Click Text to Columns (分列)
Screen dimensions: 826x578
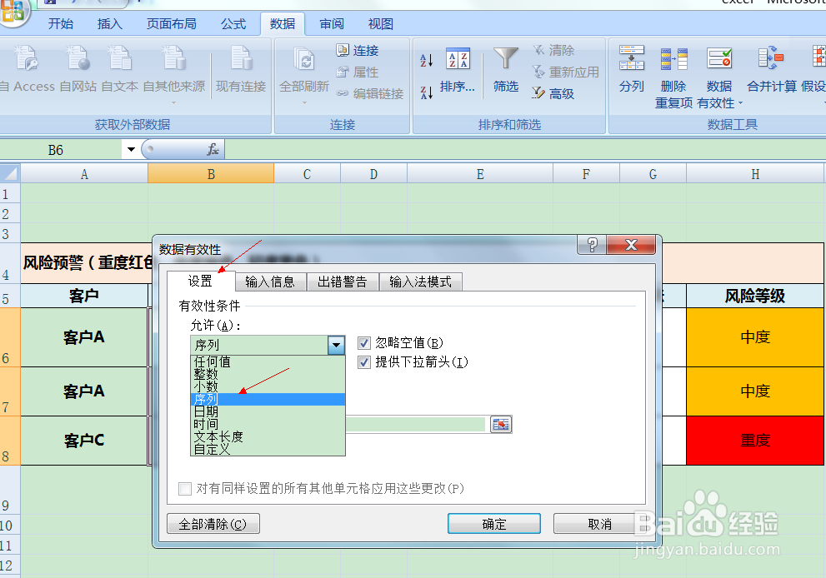pyautogui.click(x=632, y=69)
